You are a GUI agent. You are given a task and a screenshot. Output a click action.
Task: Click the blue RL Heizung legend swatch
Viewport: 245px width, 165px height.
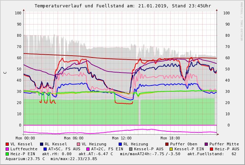point(120,144)
